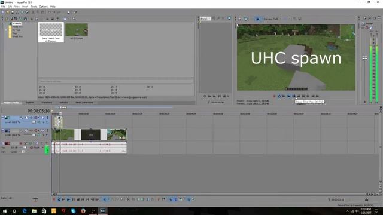Open the Tools menu
Image resolution: width=383 pixels, height=215 pixels.
34,7
